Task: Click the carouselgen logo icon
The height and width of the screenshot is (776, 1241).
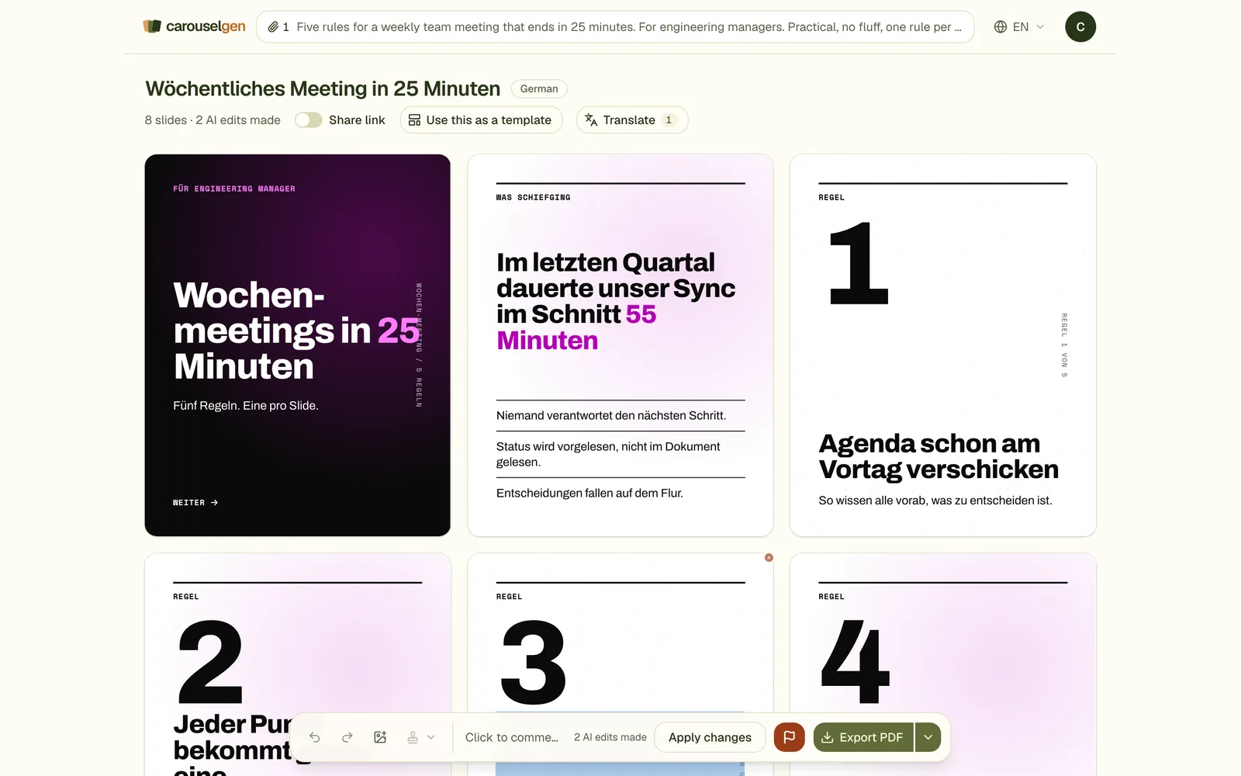Action: (152, 26)
